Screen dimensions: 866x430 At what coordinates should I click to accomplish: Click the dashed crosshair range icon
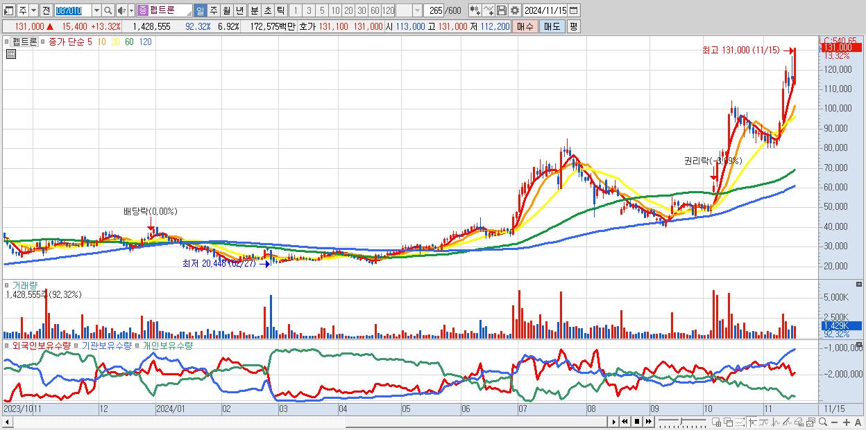pyautogui.click(x=740, y=422)
